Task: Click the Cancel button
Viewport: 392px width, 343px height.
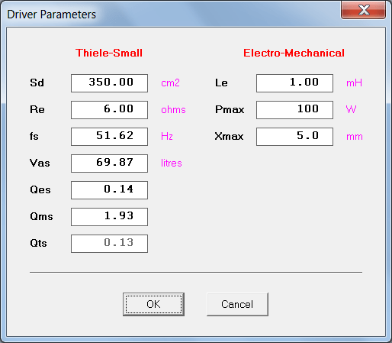Action: point(237,304)
